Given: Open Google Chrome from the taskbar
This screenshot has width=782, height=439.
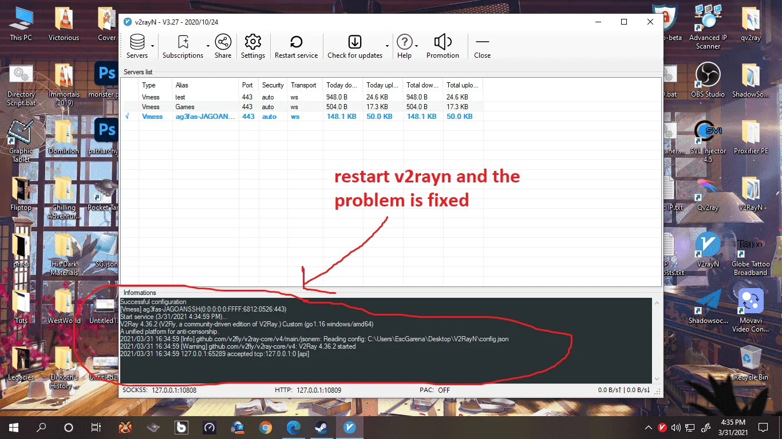Looking at the screenshot, I should coord(265,427).
